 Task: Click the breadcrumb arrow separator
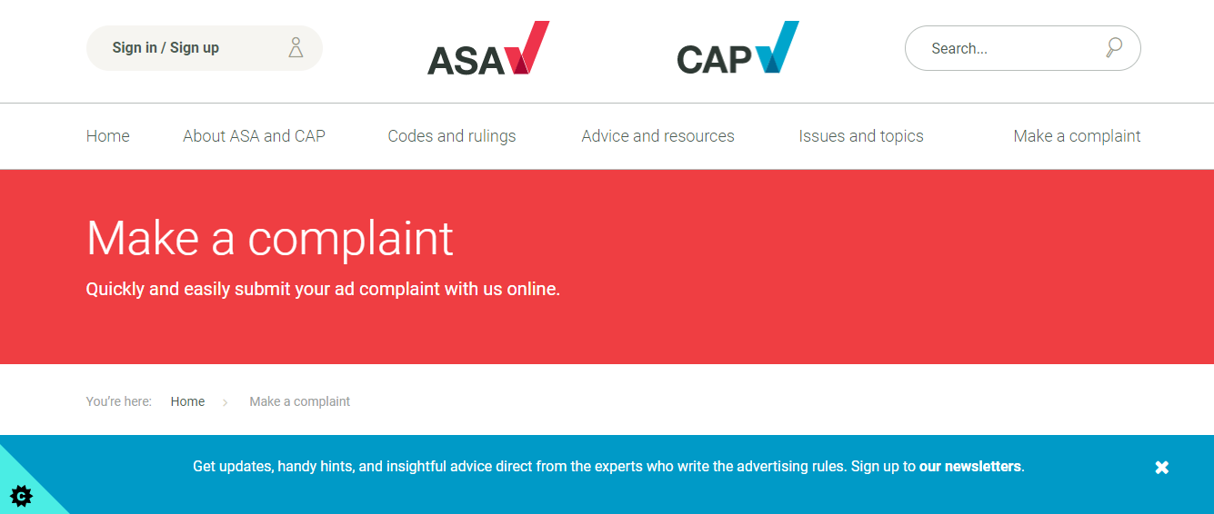[226, 402]
